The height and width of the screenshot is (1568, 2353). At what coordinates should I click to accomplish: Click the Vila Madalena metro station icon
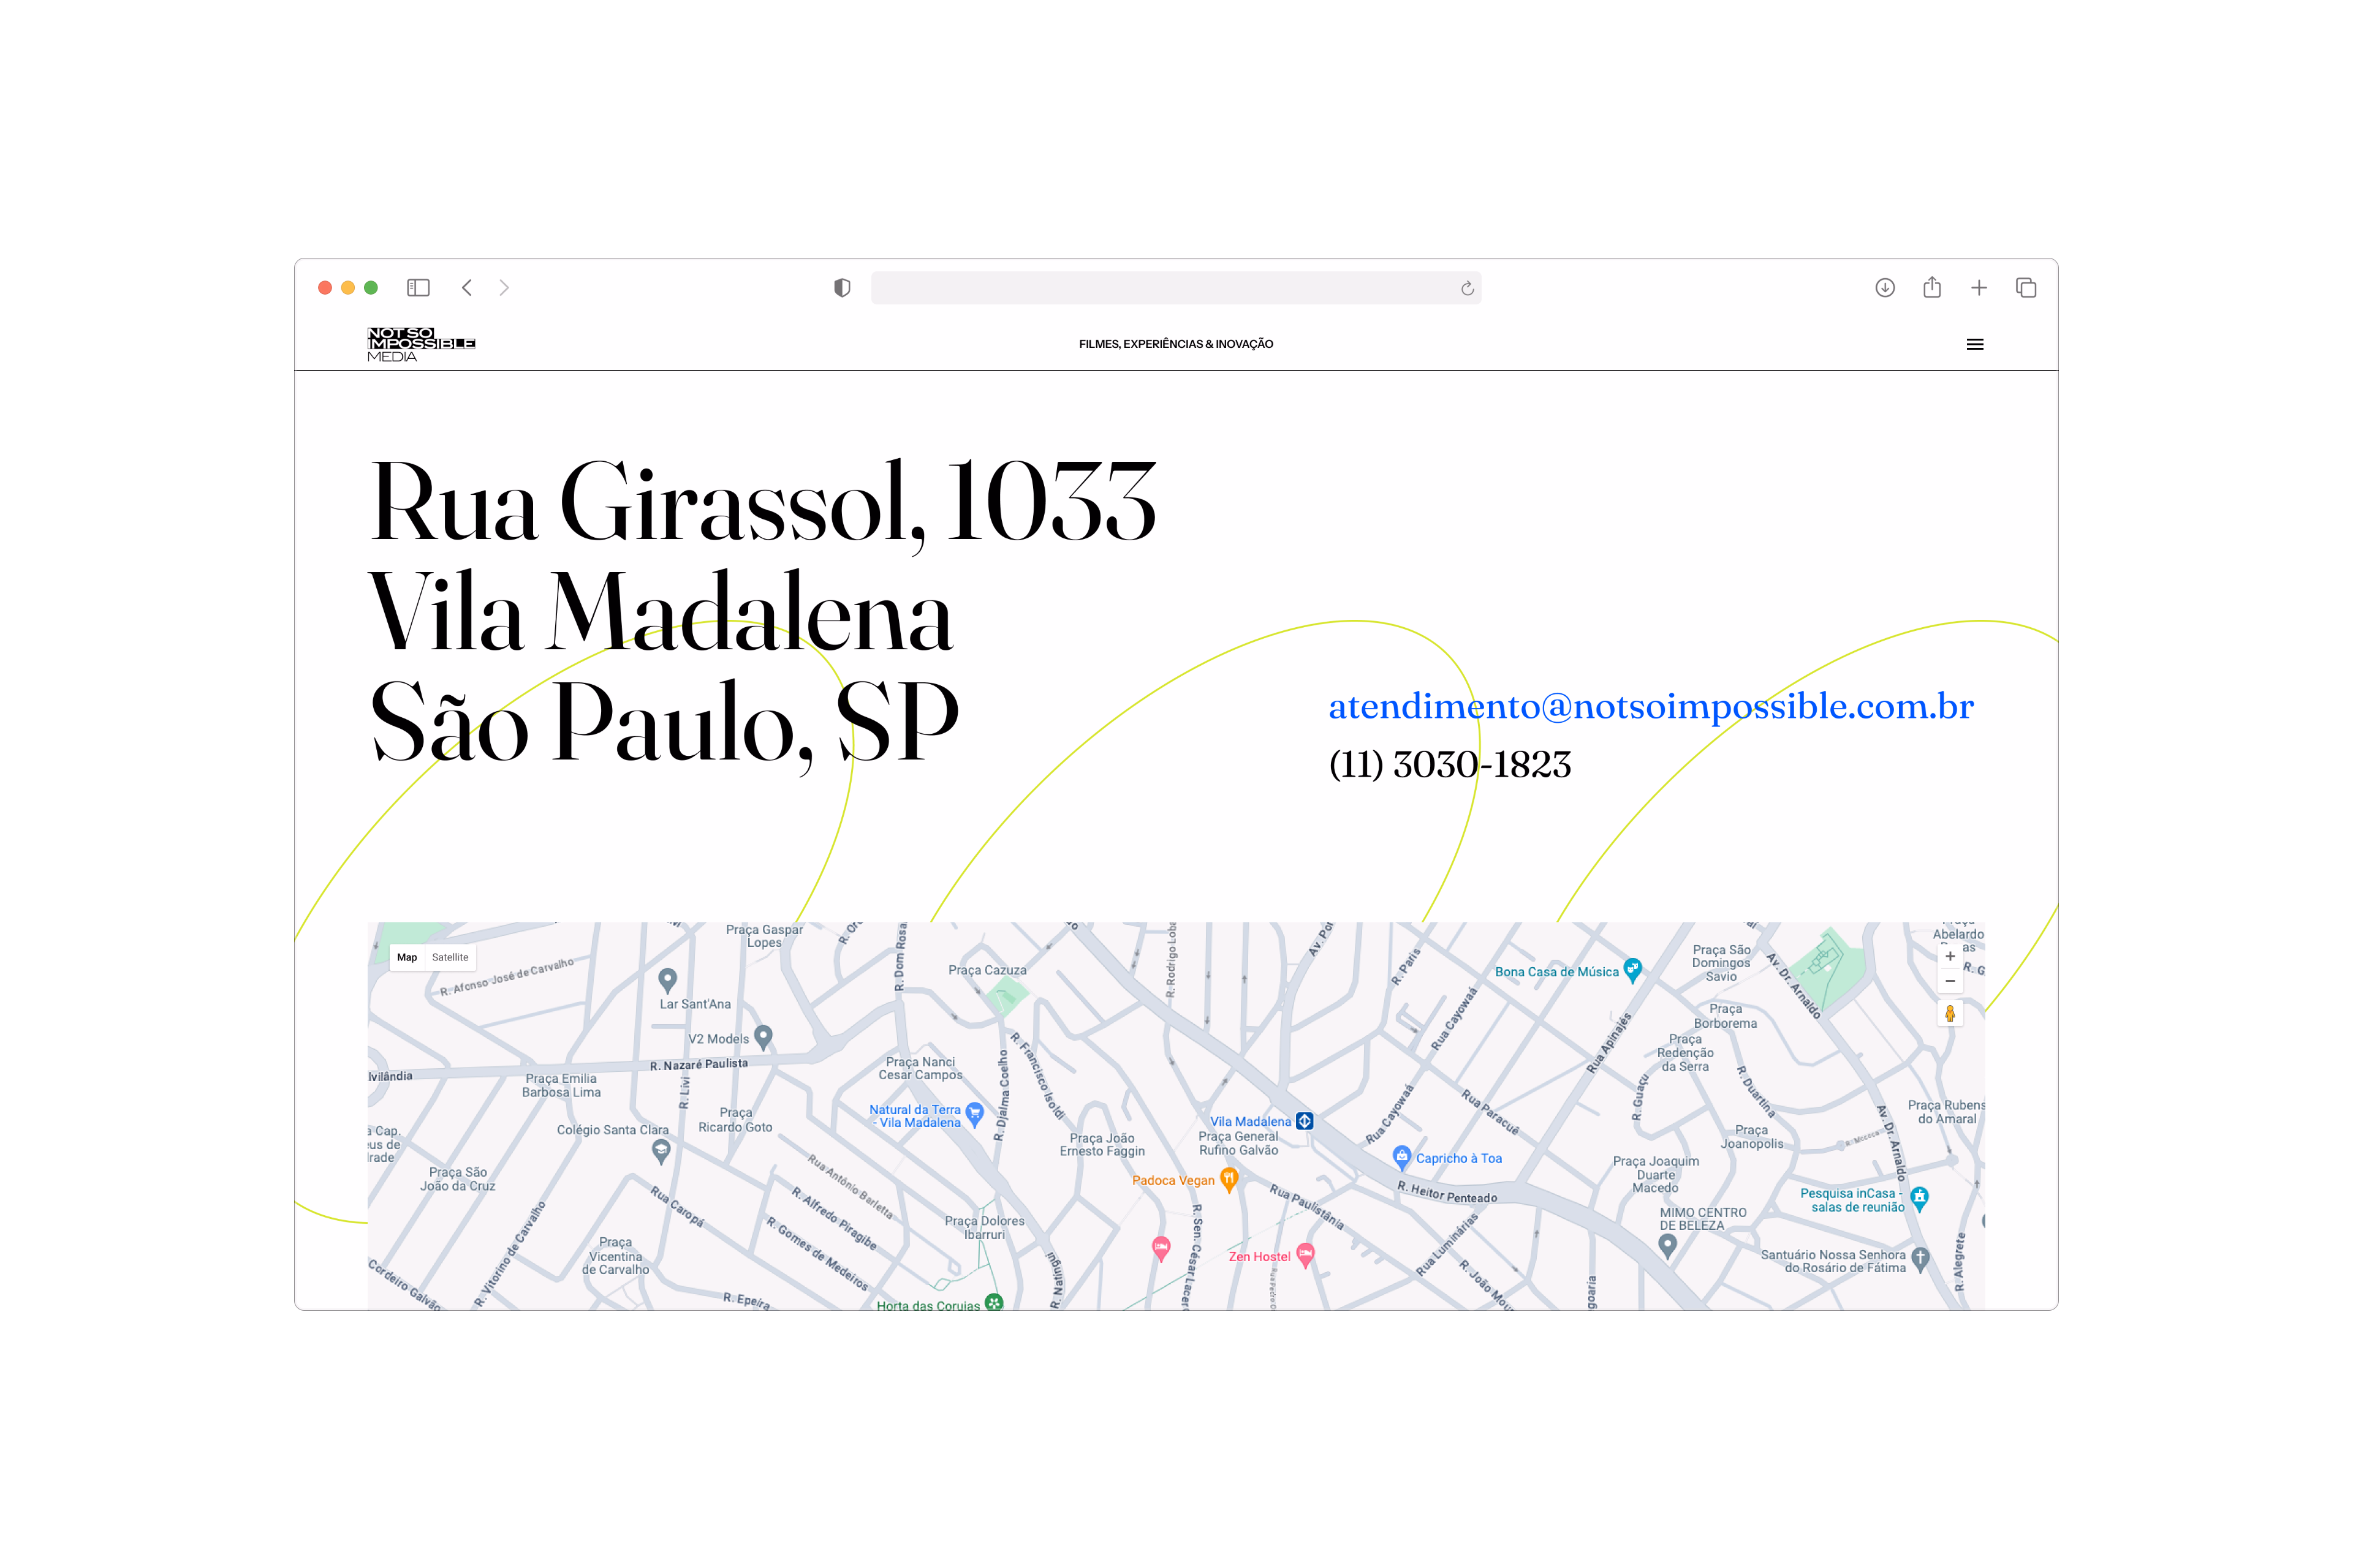[1305, 1121]
